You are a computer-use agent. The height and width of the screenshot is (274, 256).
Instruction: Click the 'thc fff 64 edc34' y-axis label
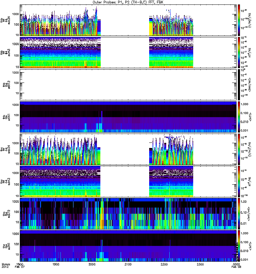point(5,149)
